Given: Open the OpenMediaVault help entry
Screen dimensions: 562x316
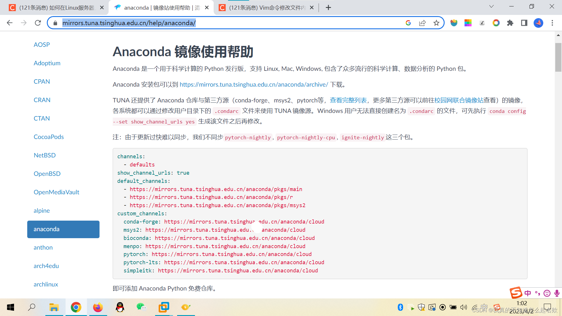Looking at the screenshot, I should pos(56,192).
